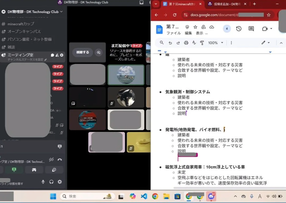Toggle screen share with green monitor button
286x203 pixels.
click(14, 170)
